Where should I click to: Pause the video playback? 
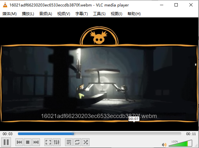6,142
